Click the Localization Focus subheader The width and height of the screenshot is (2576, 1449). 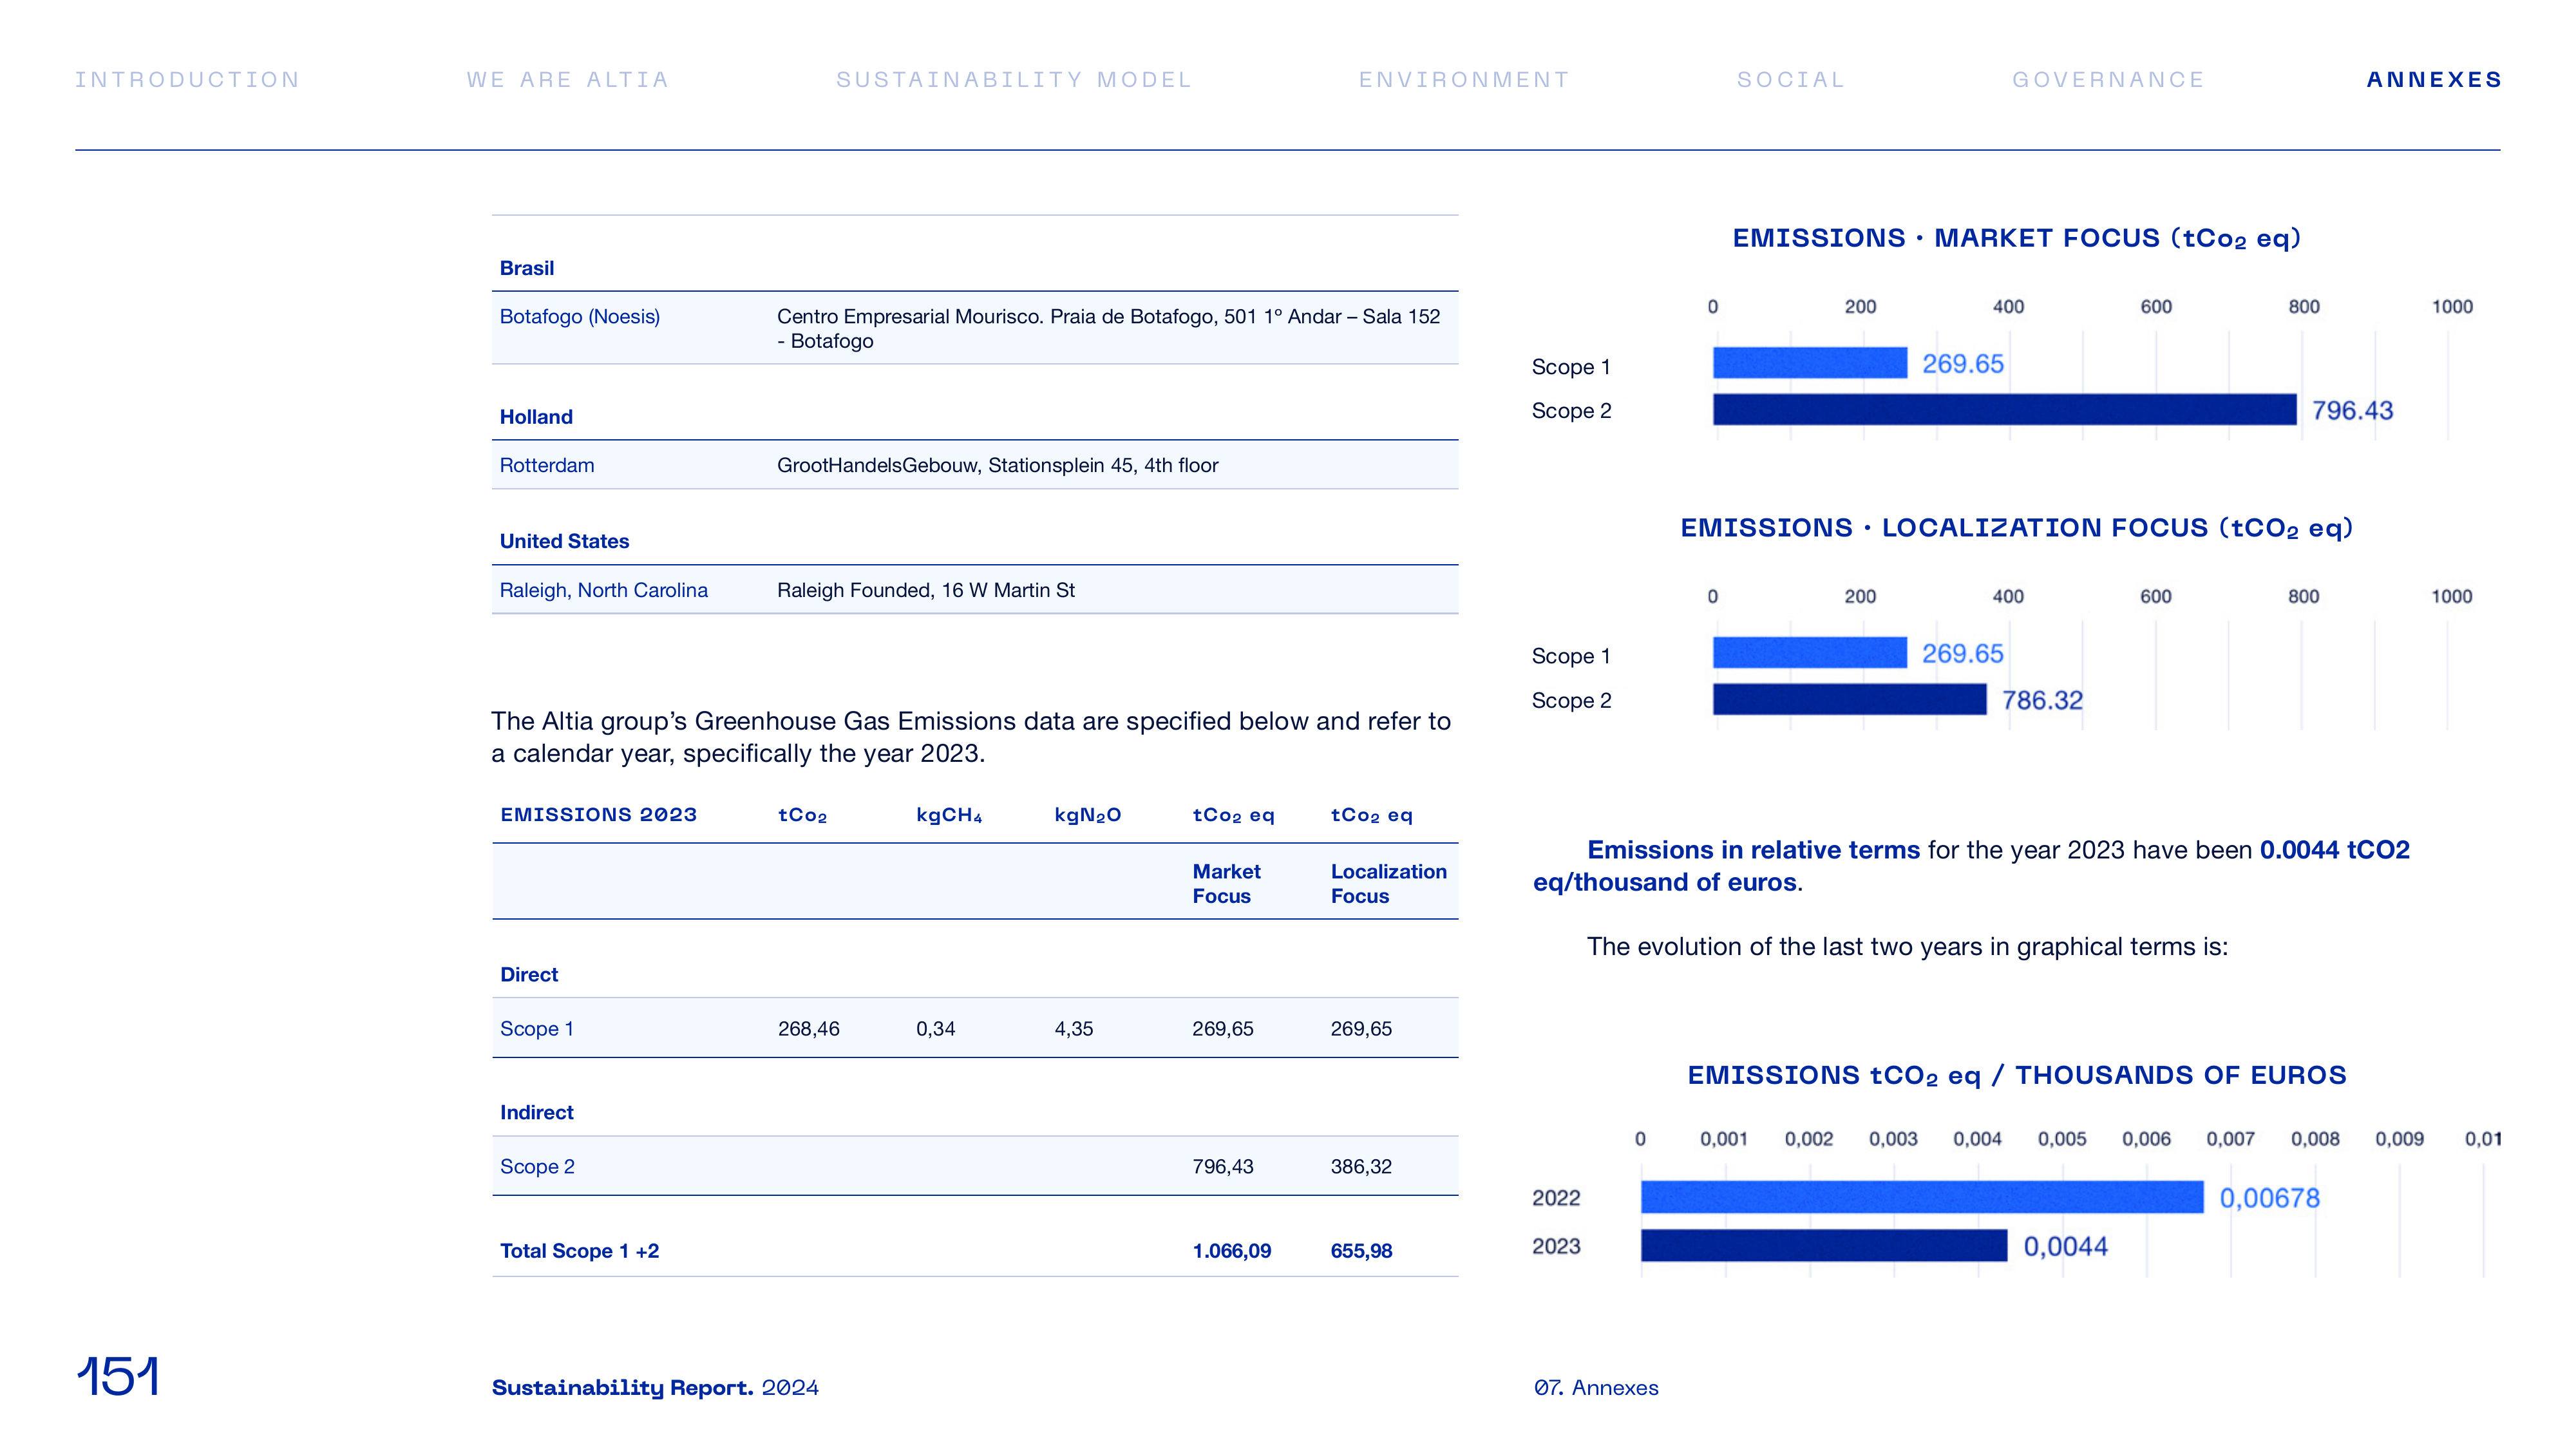(x=1388, y=884)
